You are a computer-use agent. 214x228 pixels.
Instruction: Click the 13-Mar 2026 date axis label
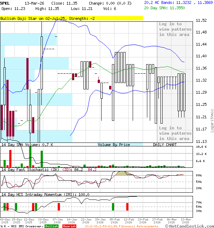pyautogui.click(x=185, y=221)
